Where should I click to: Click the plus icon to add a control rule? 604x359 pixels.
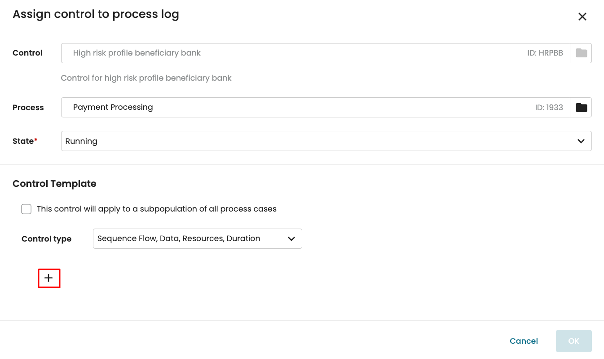(48, 278)
